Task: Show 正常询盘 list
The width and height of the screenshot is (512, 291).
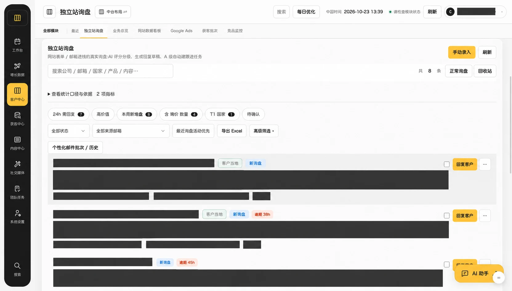Action: 458,71
